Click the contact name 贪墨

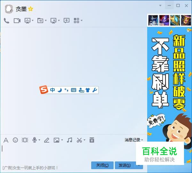21,9
